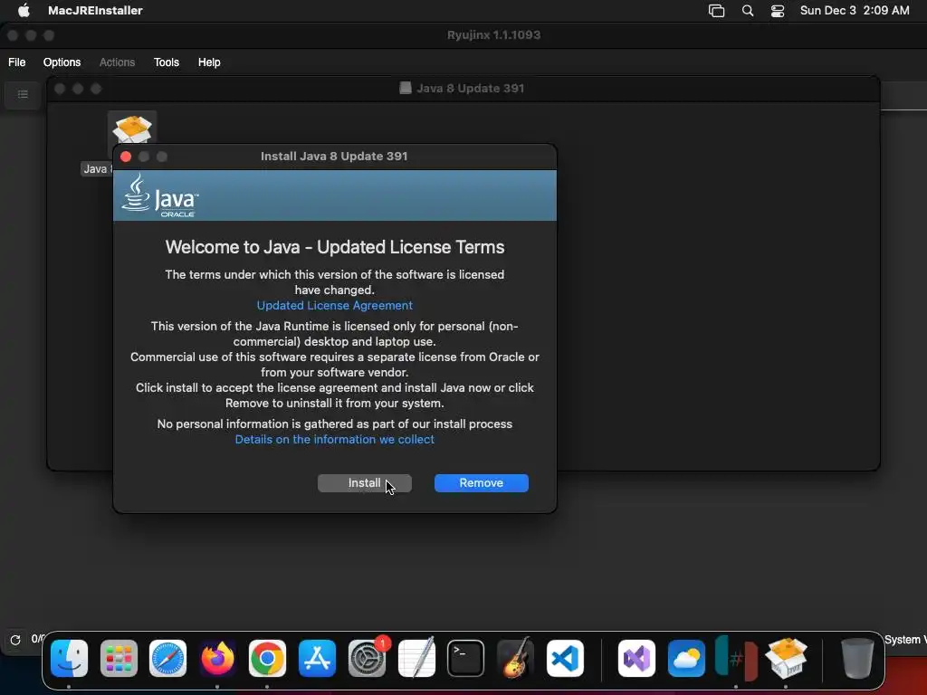The image size is (927, 695).
Task: Open TextEdit from the Dock
Action: 416,659
